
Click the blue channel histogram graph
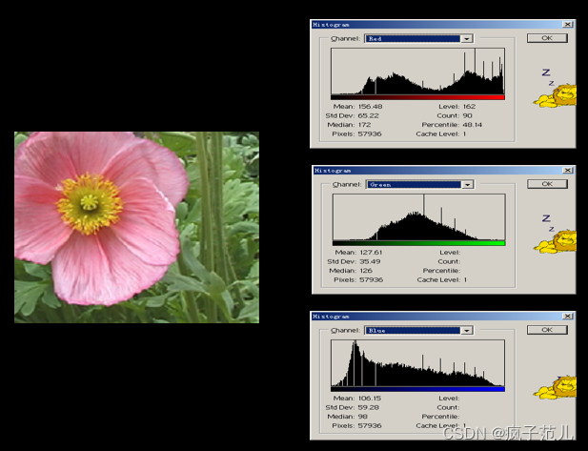417,363
